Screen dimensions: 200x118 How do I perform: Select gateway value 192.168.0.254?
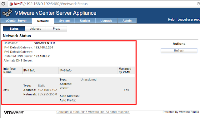[x=43, y=47]
